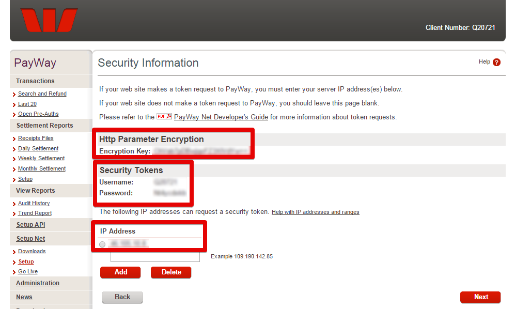
Task: Open Daily Settlement report
Action: [x=38, y=148]
